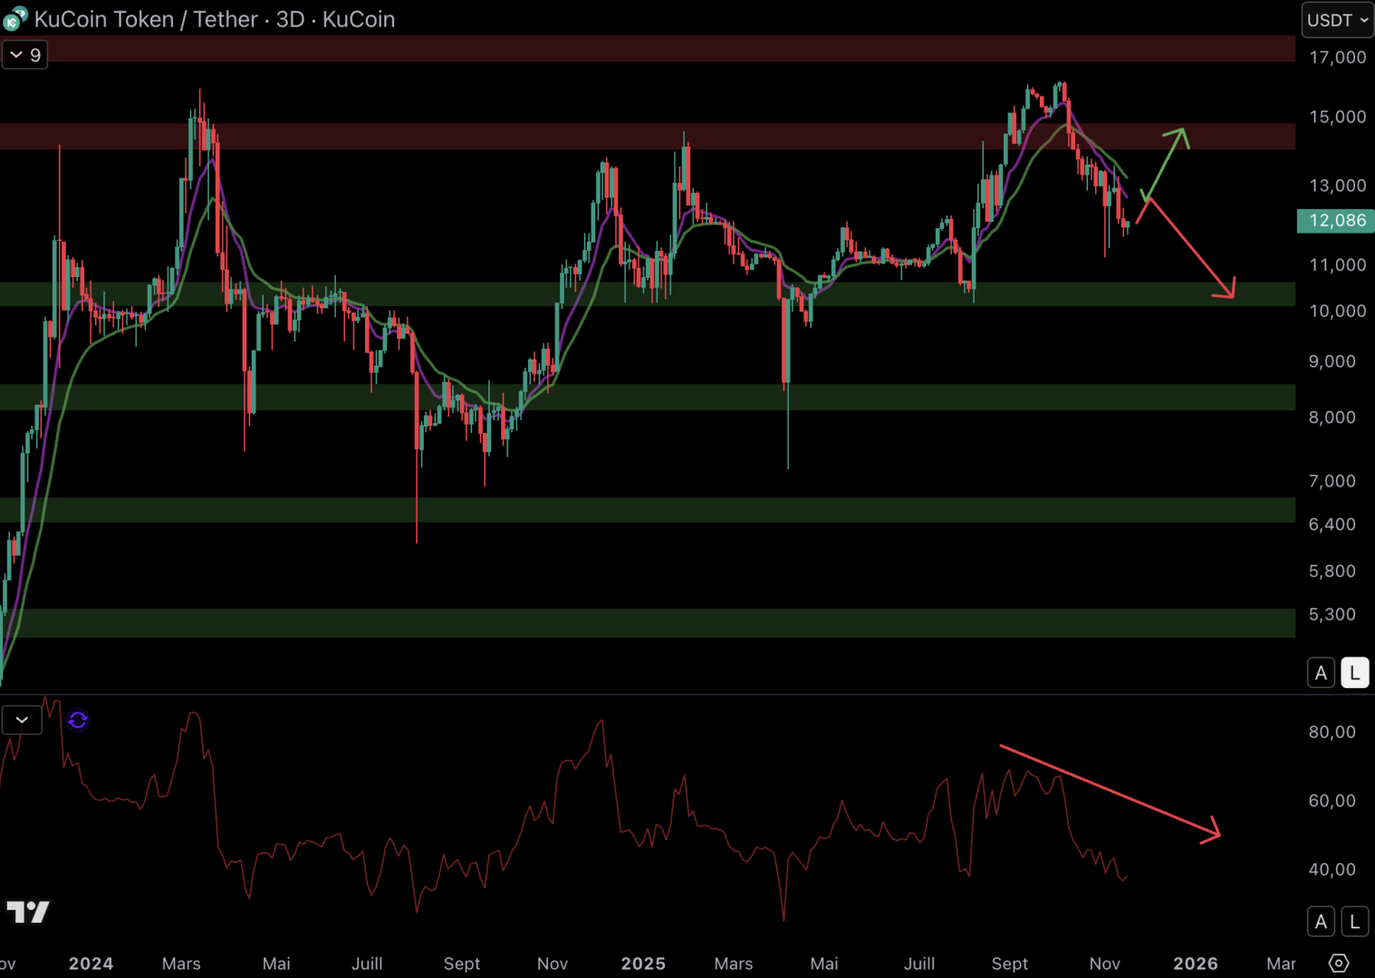
Task: Click the 2025 label on the time axis
Action: point(643,964)
